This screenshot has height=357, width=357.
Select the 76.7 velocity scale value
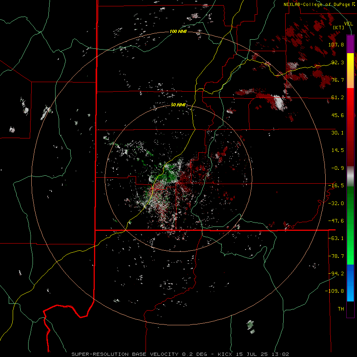[x=338, y=80]
